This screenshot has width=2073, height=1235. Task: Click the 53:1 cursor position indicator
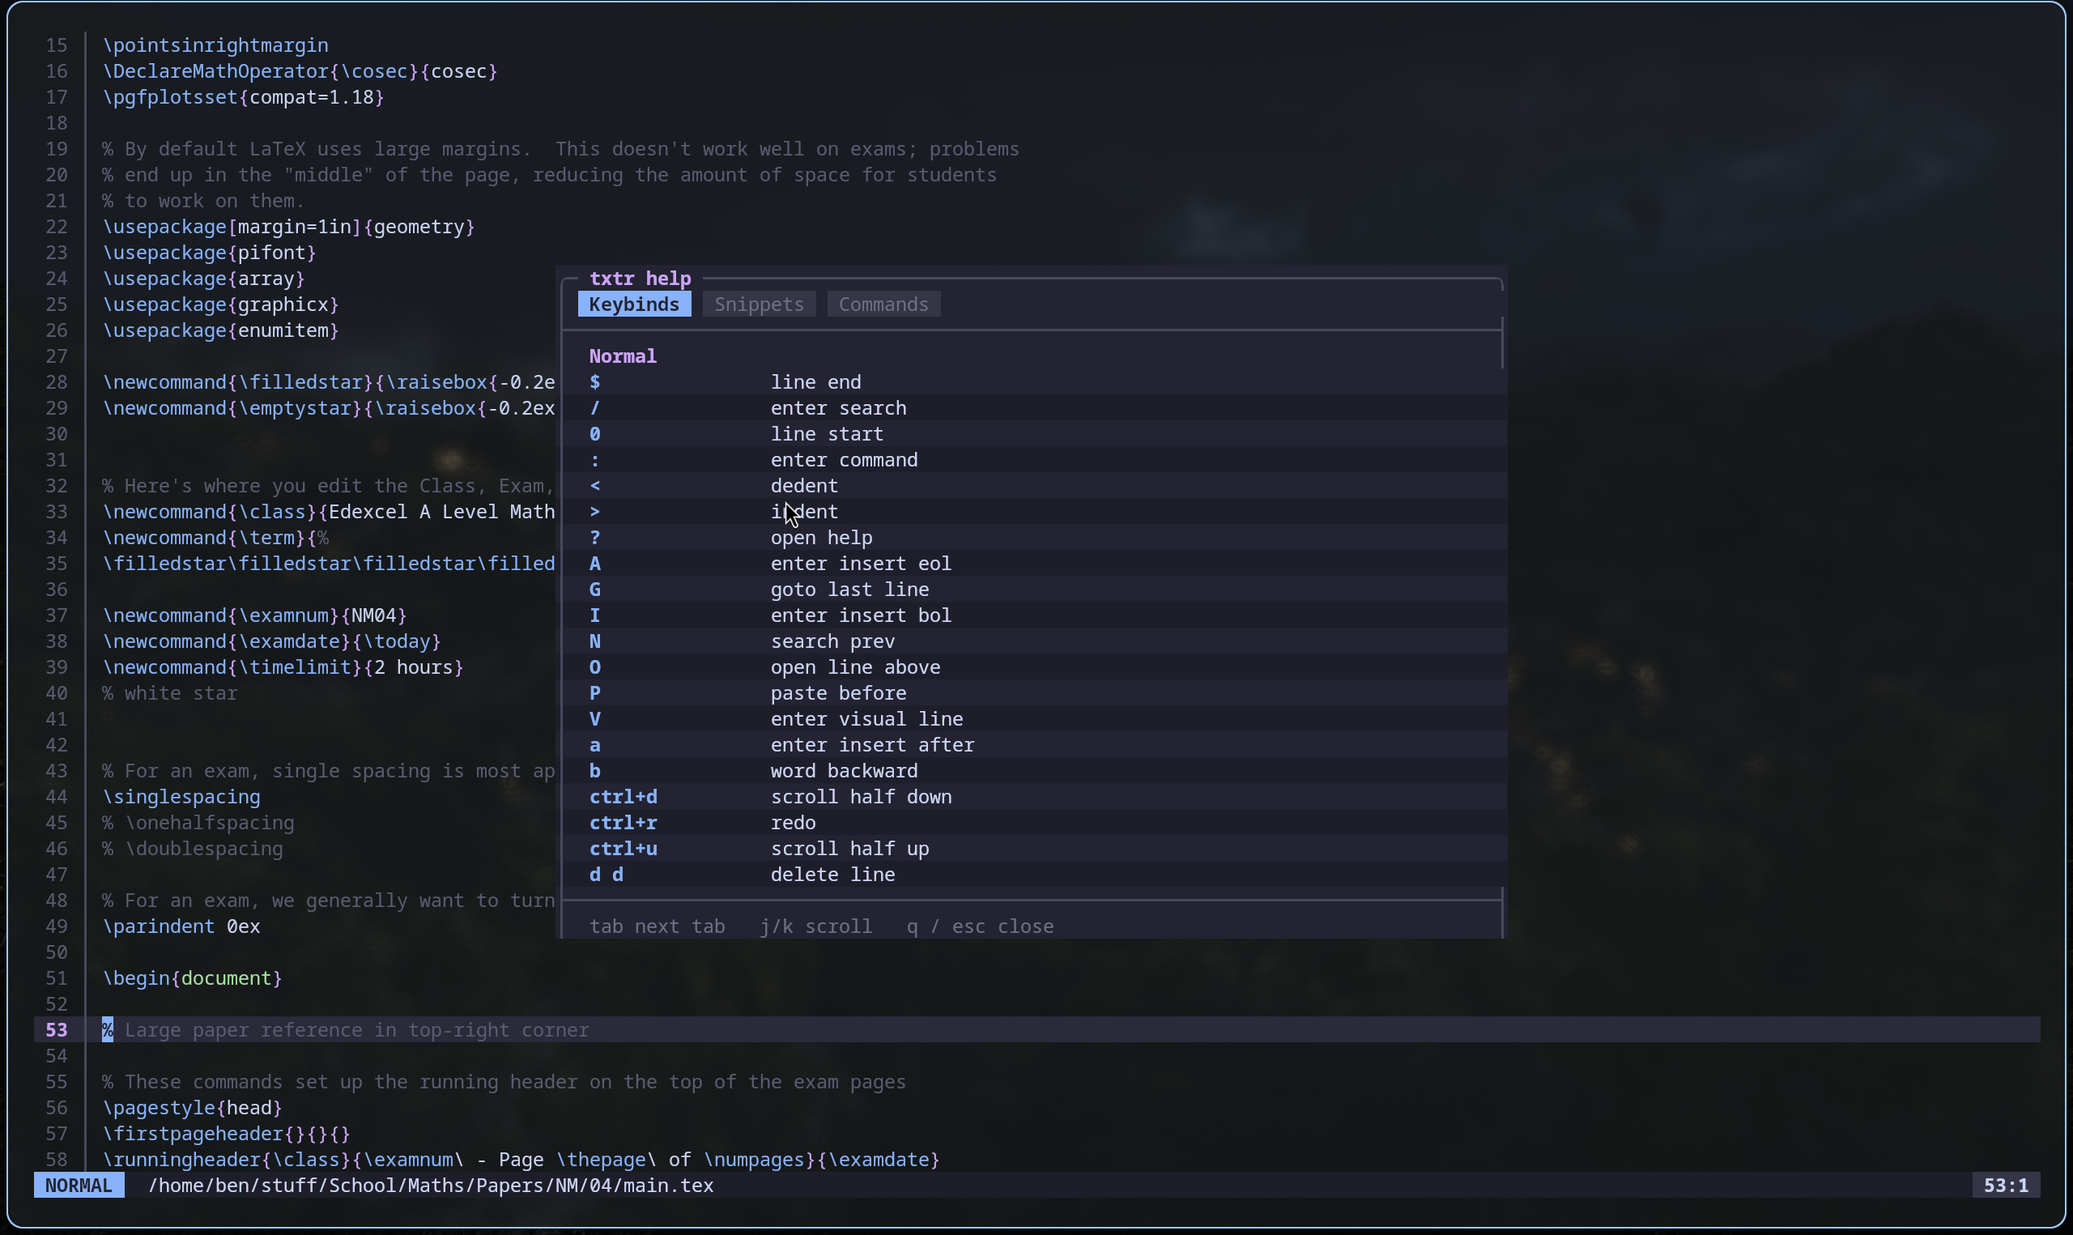click(x=2006, y=1185)
